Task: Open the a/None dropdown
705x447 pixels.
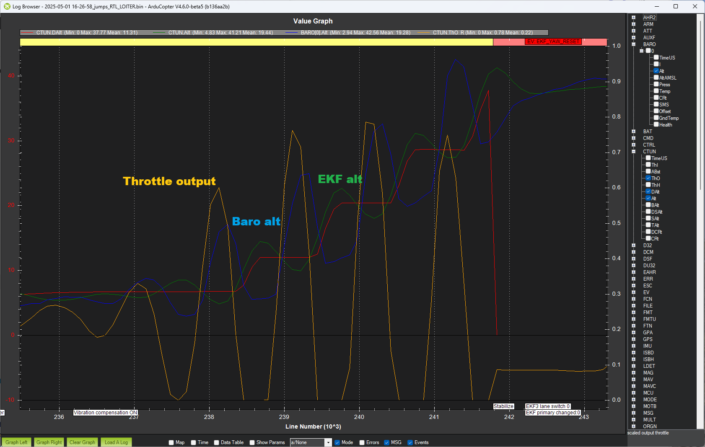Action: click(x=311, y=442)
